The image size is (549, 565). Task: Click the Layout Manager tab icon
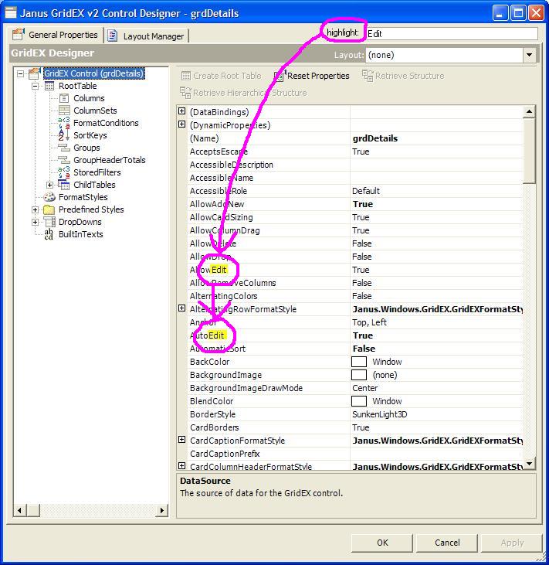(112, 36)
